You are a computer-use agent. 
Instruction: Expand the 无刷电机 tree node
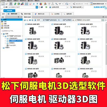point(5,43)
